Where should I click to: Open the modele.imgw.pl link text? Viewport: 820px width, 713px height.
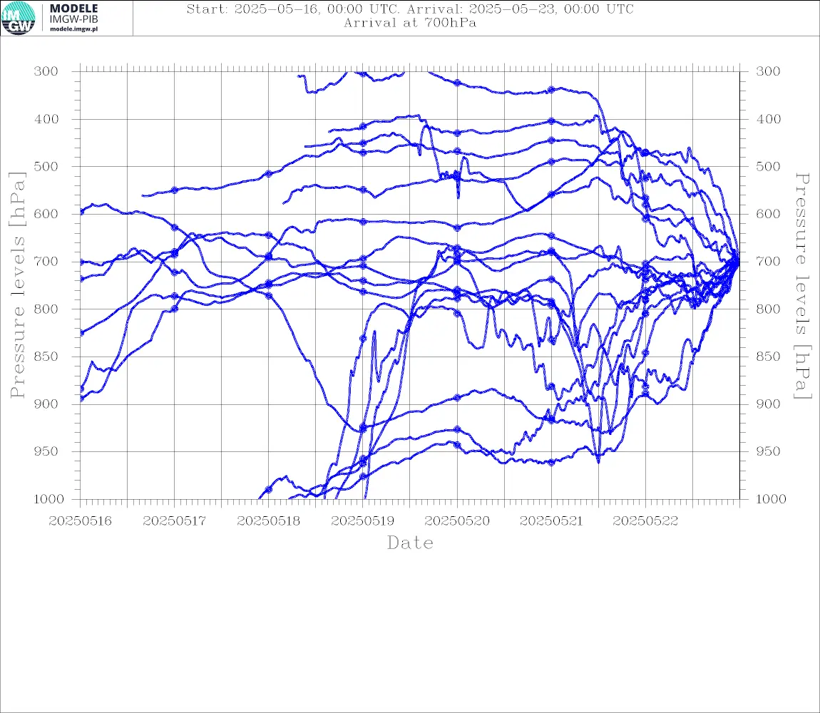(x=73, y=29)
